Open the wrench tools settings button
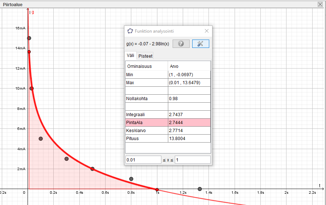 [x=201, y=44]
